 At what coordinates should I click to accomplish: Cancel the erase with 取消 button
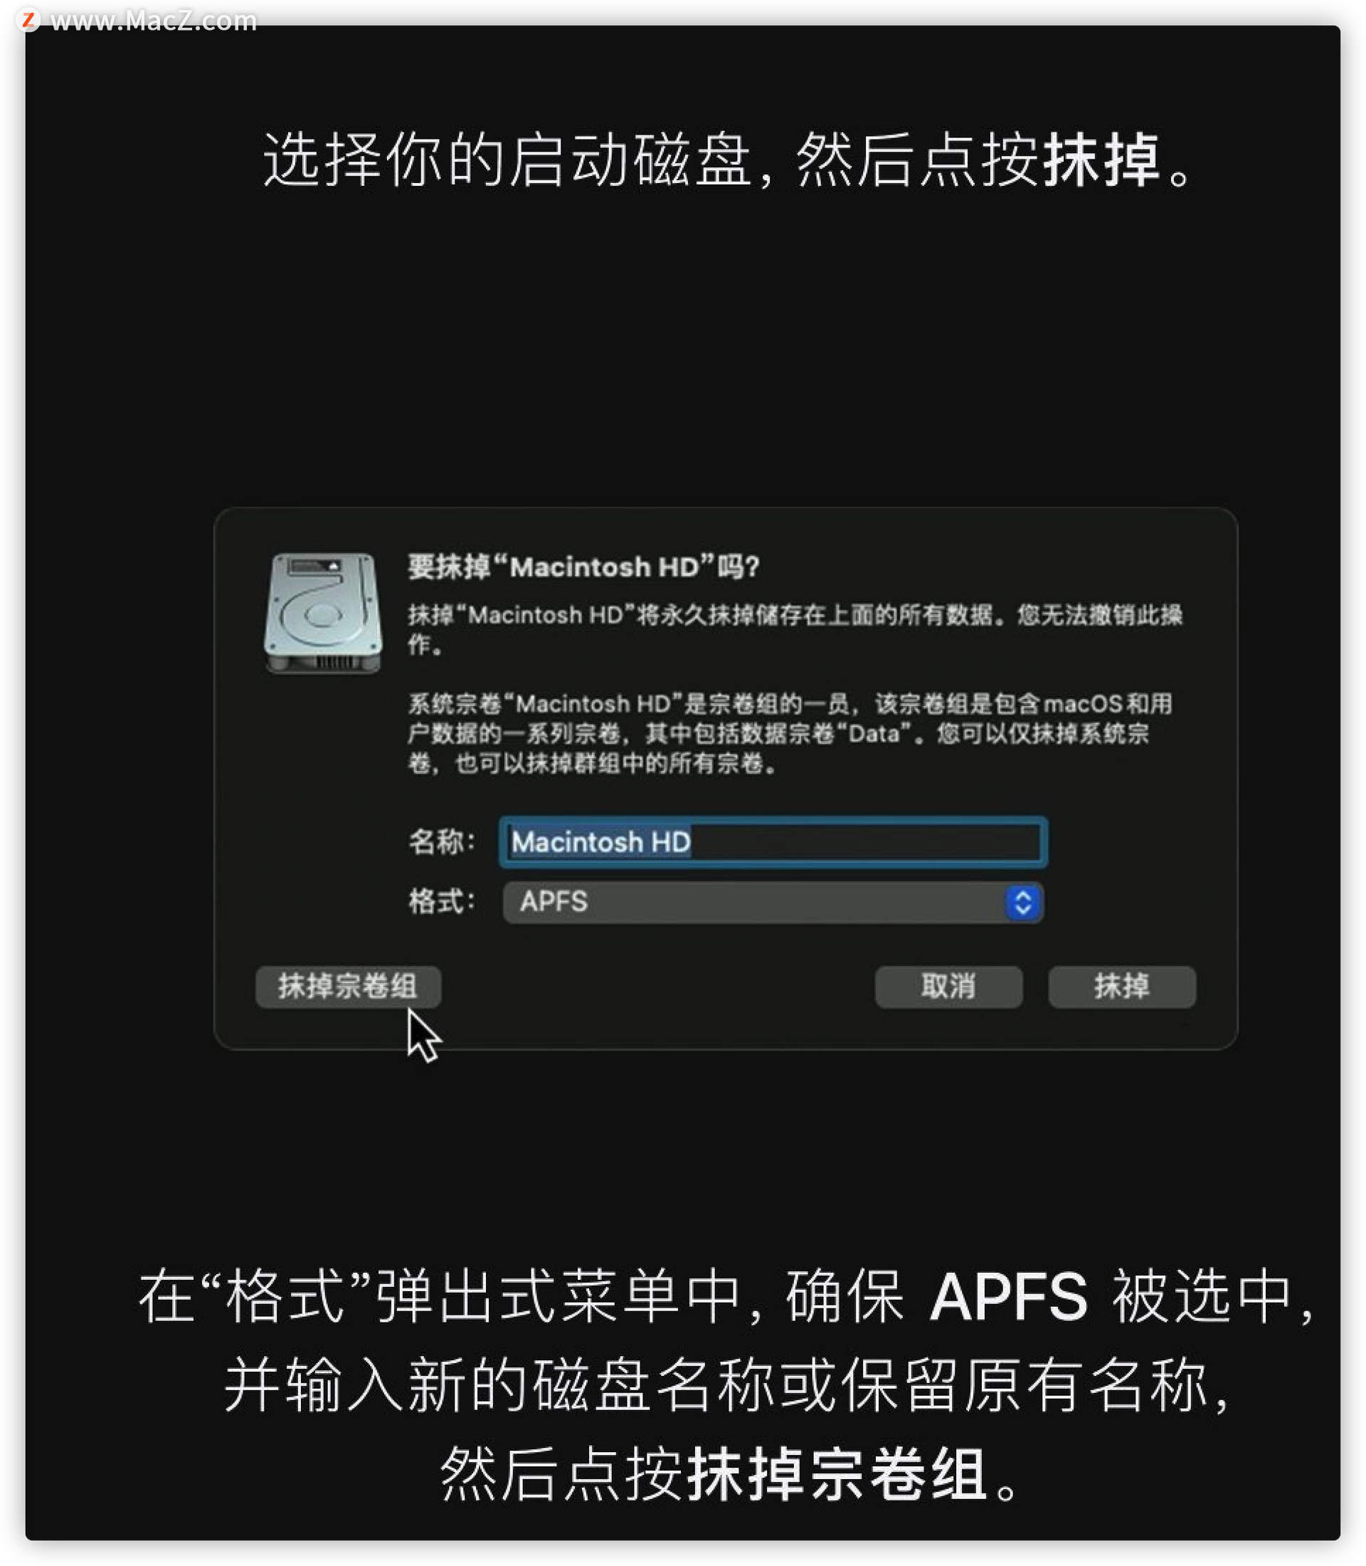pyautogui.click(x=948, y=987)
